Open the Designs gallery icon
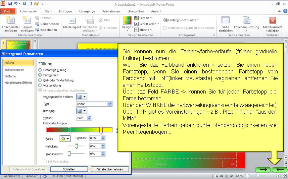Screen dimensions: 288x179 127,21
